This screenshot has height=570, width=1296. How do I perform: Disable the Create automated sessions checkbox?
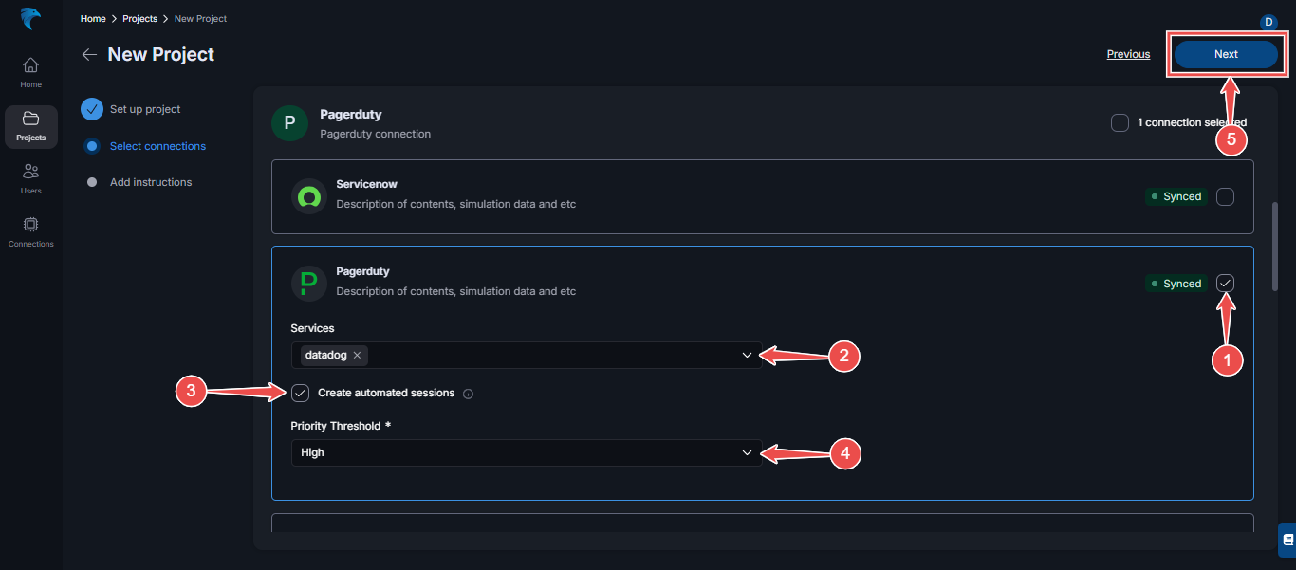pos(300,393)
